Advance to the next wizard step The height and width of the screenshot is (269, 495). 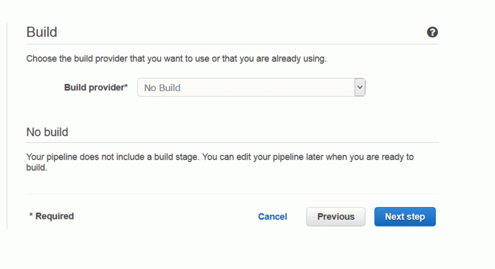pyautogui.click(x=405, y=216)
